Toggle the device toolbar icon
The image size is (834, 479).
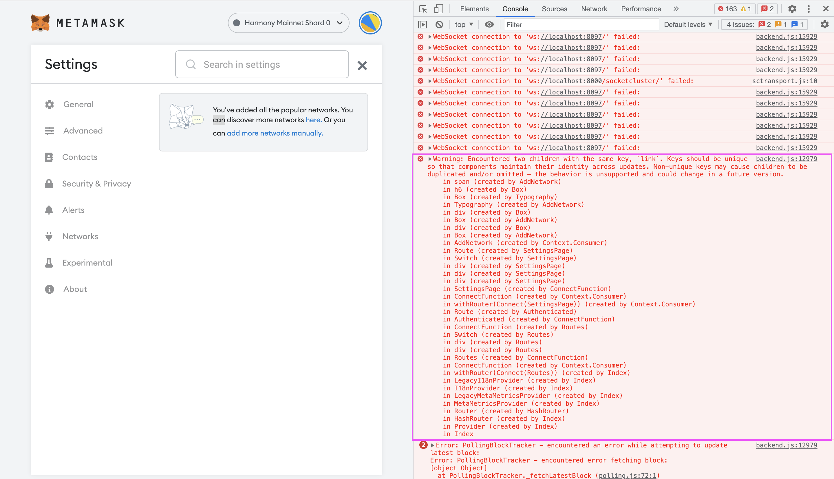(x=438, y=9)
